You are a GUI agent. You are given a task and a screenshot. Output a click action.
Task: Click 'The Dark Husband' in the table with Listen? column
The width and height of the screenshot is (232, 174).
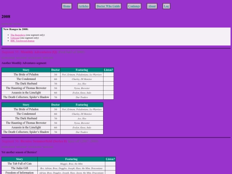click(x=26, y=84)
